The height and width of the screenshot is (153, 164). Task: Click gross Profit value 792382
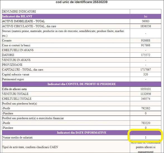point(146,108)
